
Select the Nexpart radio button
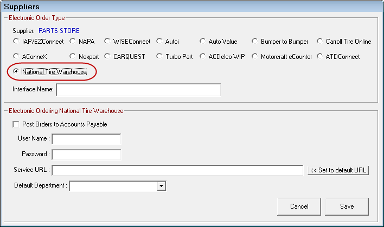point(73,56)
